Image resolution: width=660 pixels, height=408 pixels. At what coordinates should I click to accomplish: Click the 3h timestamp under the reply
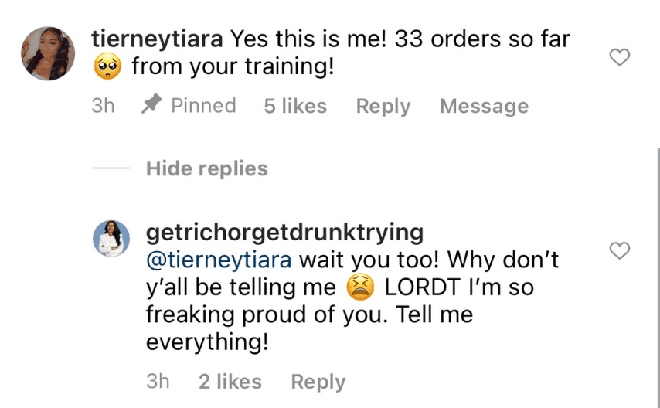point(158,382)
